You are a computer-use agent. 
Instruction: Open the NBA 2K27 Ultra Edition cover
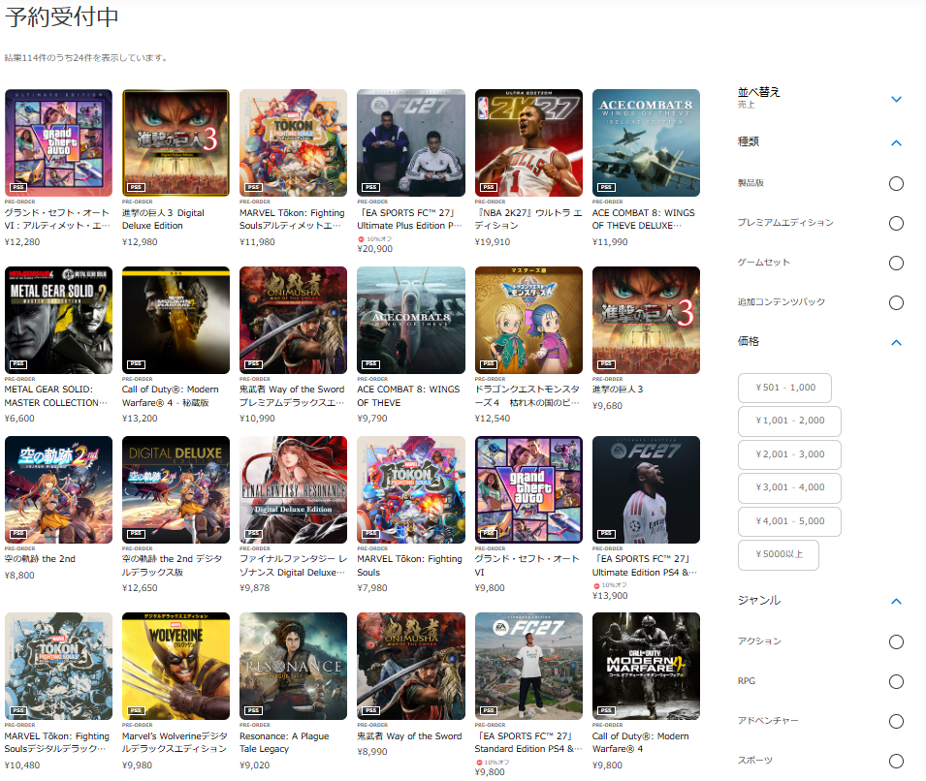point(528,142)
